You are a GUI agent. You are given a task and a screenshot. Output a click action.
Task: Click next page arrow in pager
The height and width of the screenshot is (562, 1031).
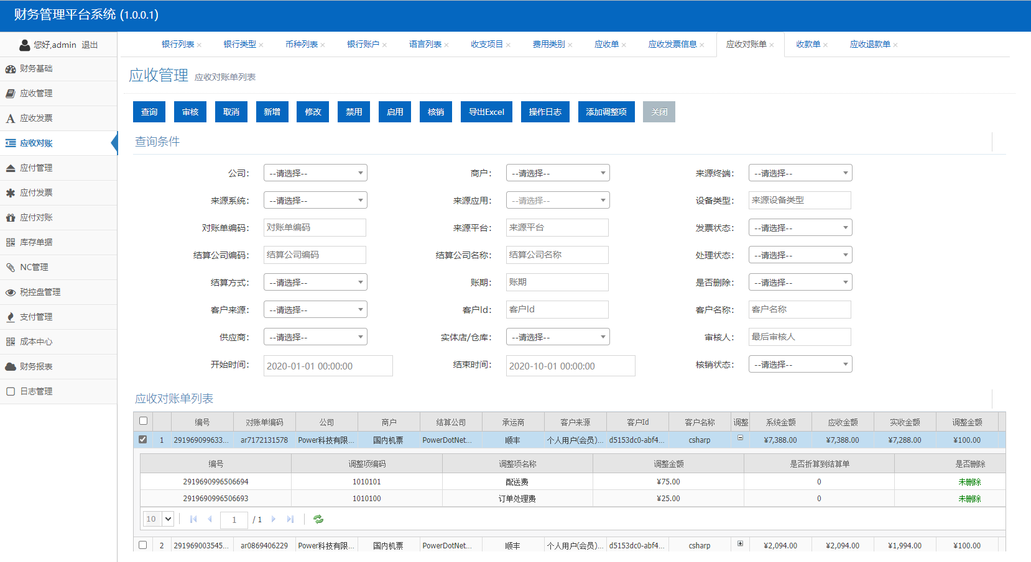click(274, 519)
